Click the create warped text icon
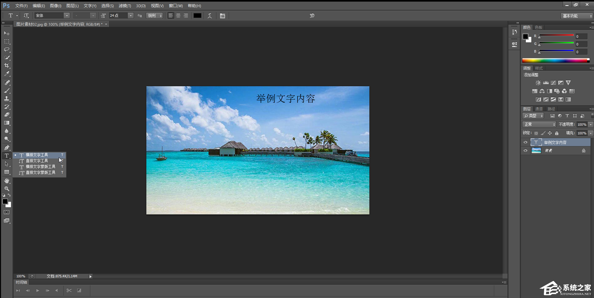Image resolution: width=594 pixels, height=298 pixels. (x=210, y=16)
